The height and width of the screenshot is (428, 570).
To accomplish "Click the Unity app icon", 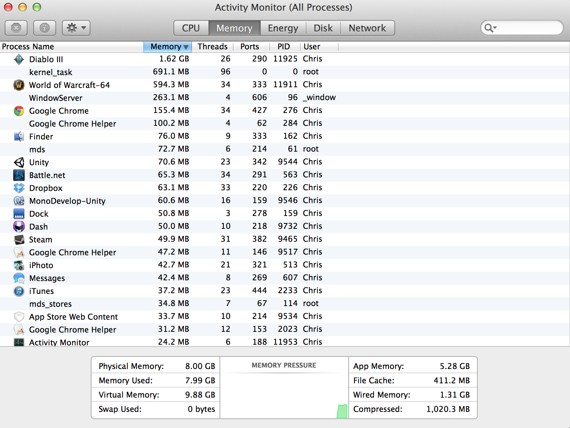I will pyautogui.click(x=19, y=162).
